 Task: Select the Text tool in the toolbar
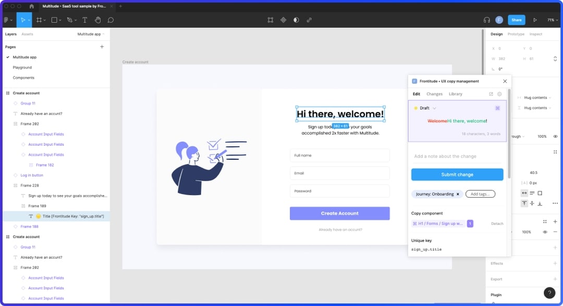pyautogui.click(x=85, y=20)
